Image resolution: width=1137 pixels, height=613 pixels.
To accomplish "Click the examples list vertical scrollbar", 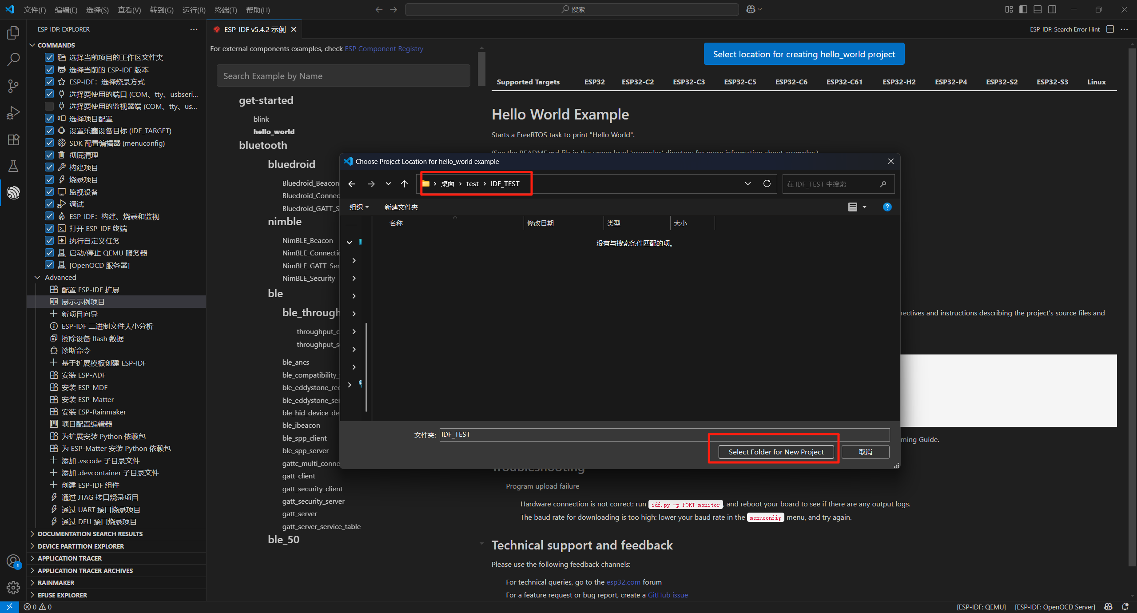I will [481, 69].
